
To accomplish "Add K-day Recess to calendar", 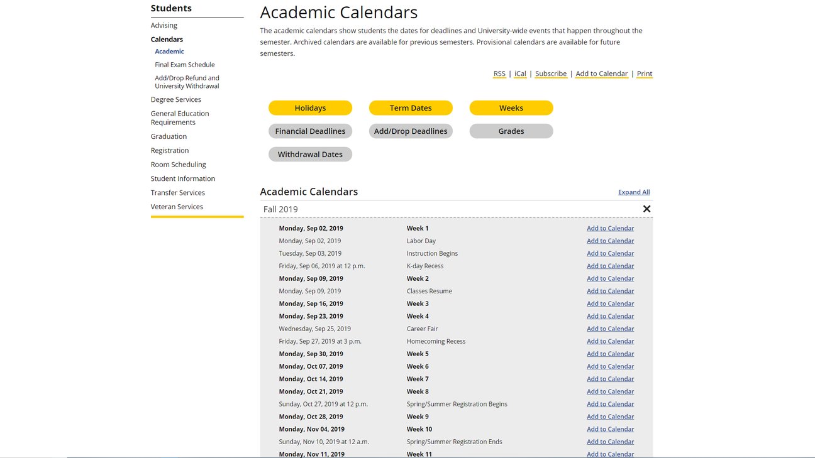I will pos(611,266).
